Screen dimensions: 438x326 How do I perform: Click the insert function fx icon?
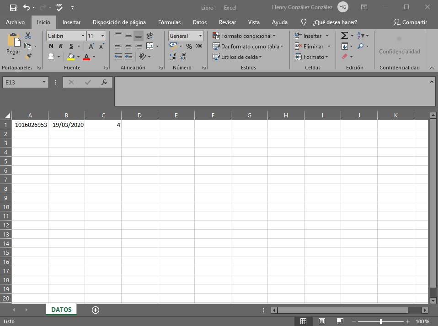104,82
